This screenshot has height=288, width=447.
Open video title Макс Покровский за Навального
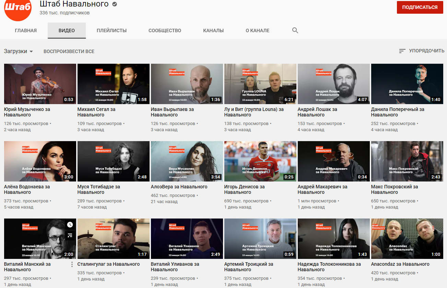click(395, 189)
